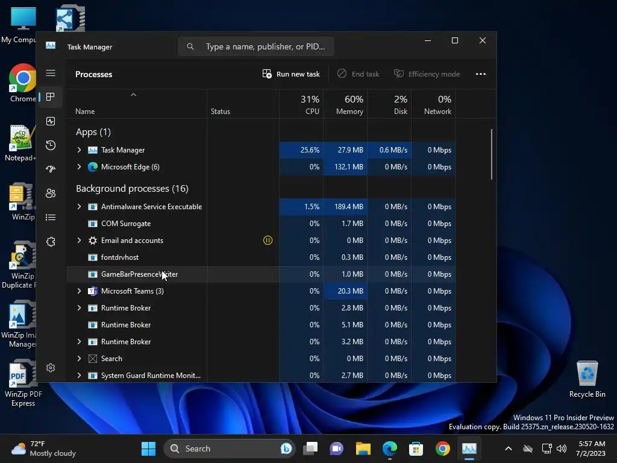This screenshot has height=463, width=617.
Task: Click the 20.3 MB memory value for Teams
Action: click(x=345, y=291)
